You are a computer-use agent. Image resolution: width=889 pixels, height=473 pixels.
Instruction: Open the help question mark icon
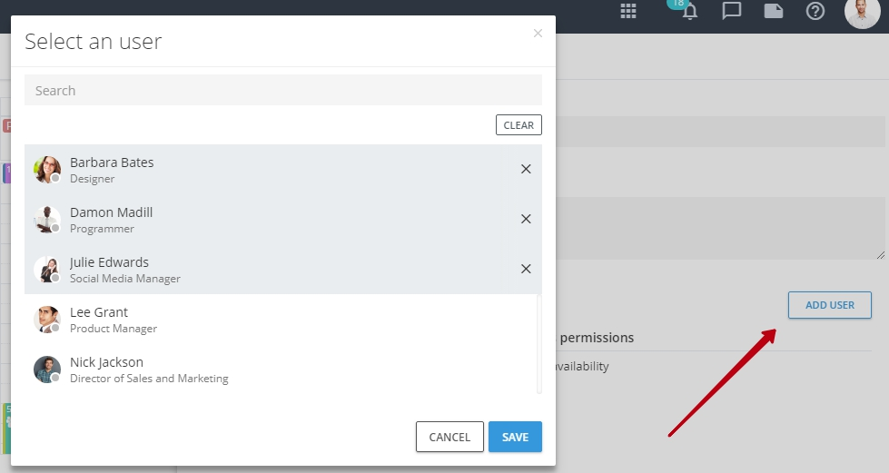(x=815, y=11)
